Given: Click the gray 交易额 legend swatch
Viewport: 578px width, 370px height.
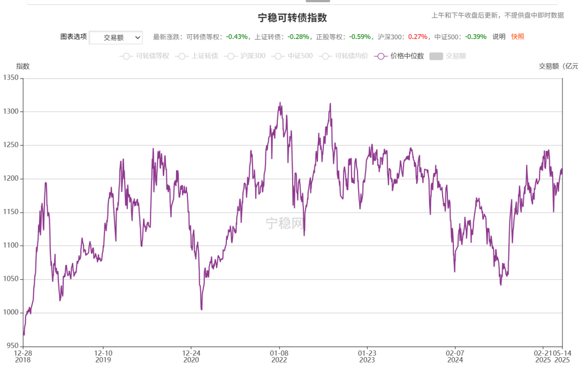Looking at the screenshot, I should pos(436,56).
